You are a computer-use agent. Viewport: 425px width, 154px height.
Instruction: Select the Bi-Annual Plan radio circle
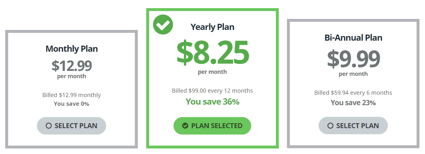[330, 126]
